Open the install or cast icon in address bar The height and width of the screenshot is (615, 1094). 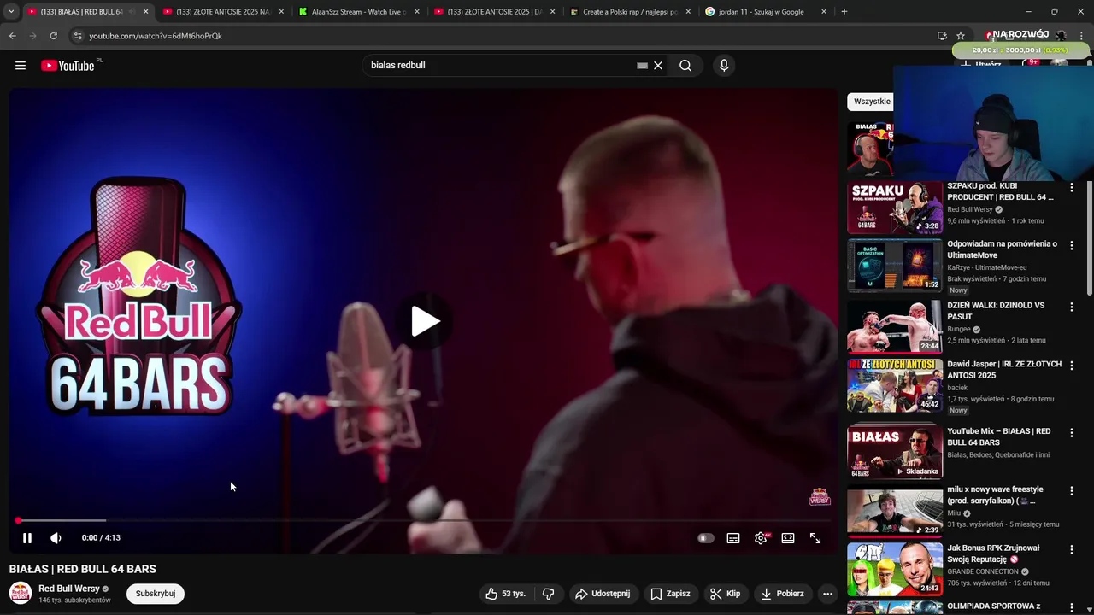point(942,36)
